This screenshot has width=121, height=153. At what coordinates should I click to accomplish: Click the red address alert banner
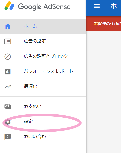coord(104,24)
